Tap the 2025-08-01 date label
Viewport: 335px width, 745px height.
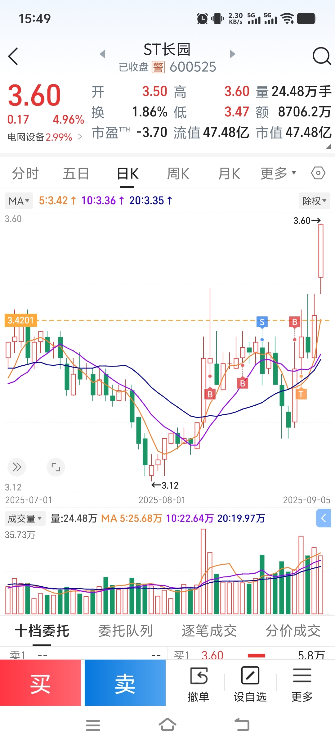[162, 500]
